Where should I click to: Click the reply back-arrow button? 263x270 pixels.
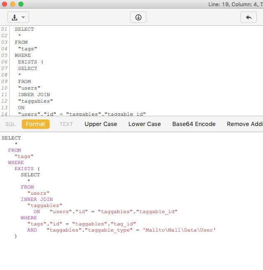tap(249, 17)
